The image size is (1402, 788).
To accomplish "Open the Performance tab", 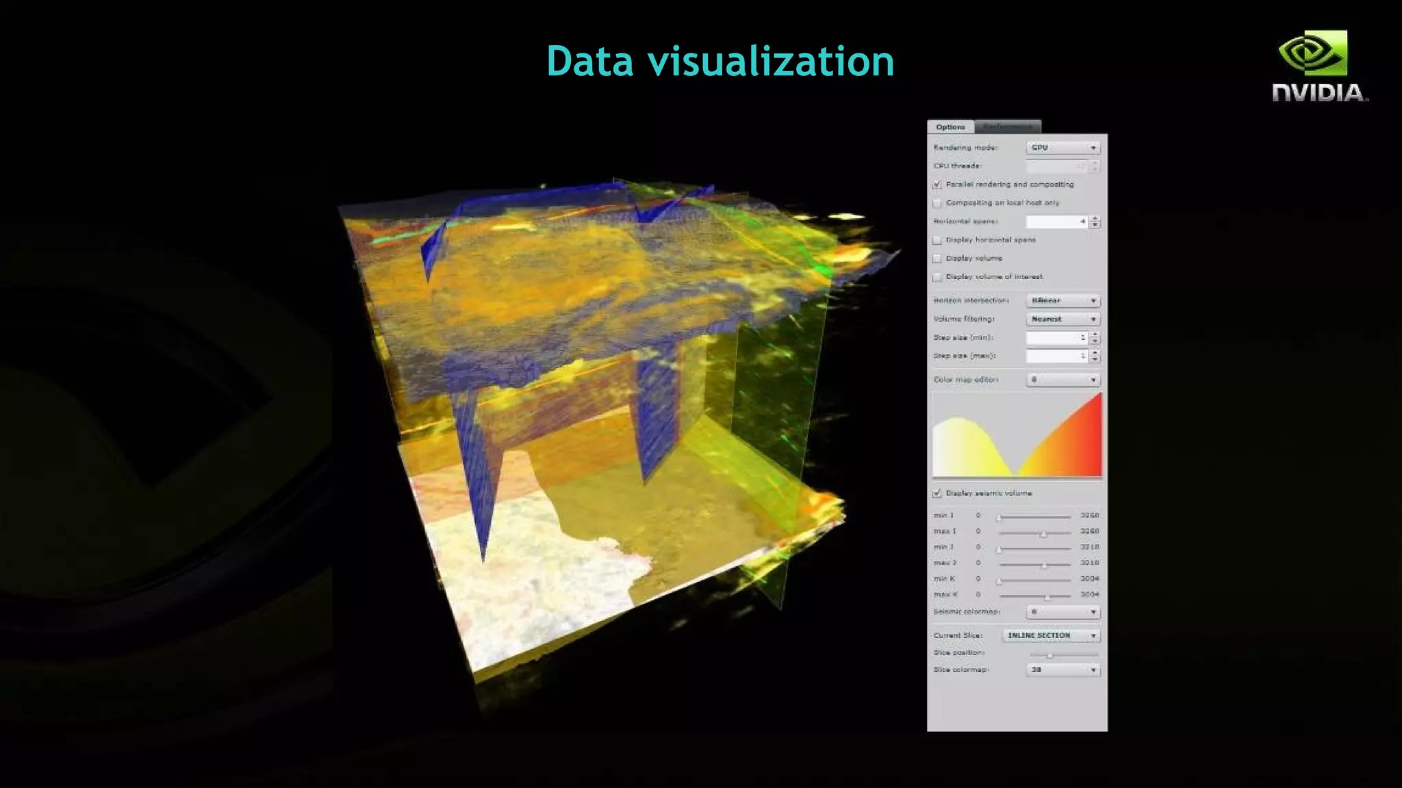I will click(x=1008, y=127).
